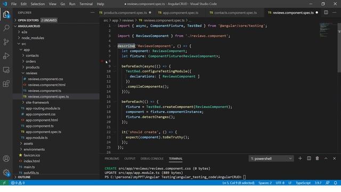Open Explorer Views and More Actions ellipsis
341x192 pixels.
point(92,13)
